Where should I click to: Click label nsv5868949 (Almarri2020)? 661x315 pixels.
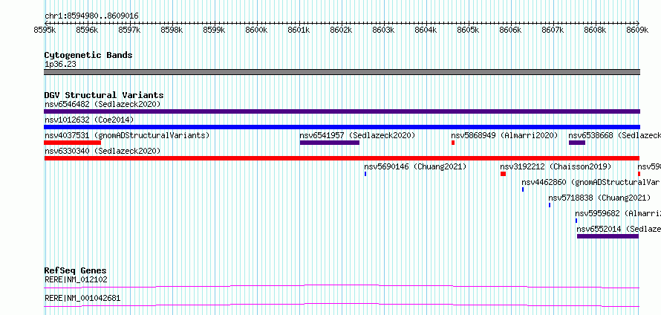coord(504,135)
